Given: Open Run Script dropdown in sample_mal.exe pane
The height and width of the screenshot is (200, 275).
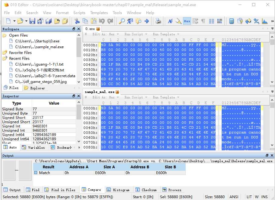Looking at the screenshot, I should [136, 97].
